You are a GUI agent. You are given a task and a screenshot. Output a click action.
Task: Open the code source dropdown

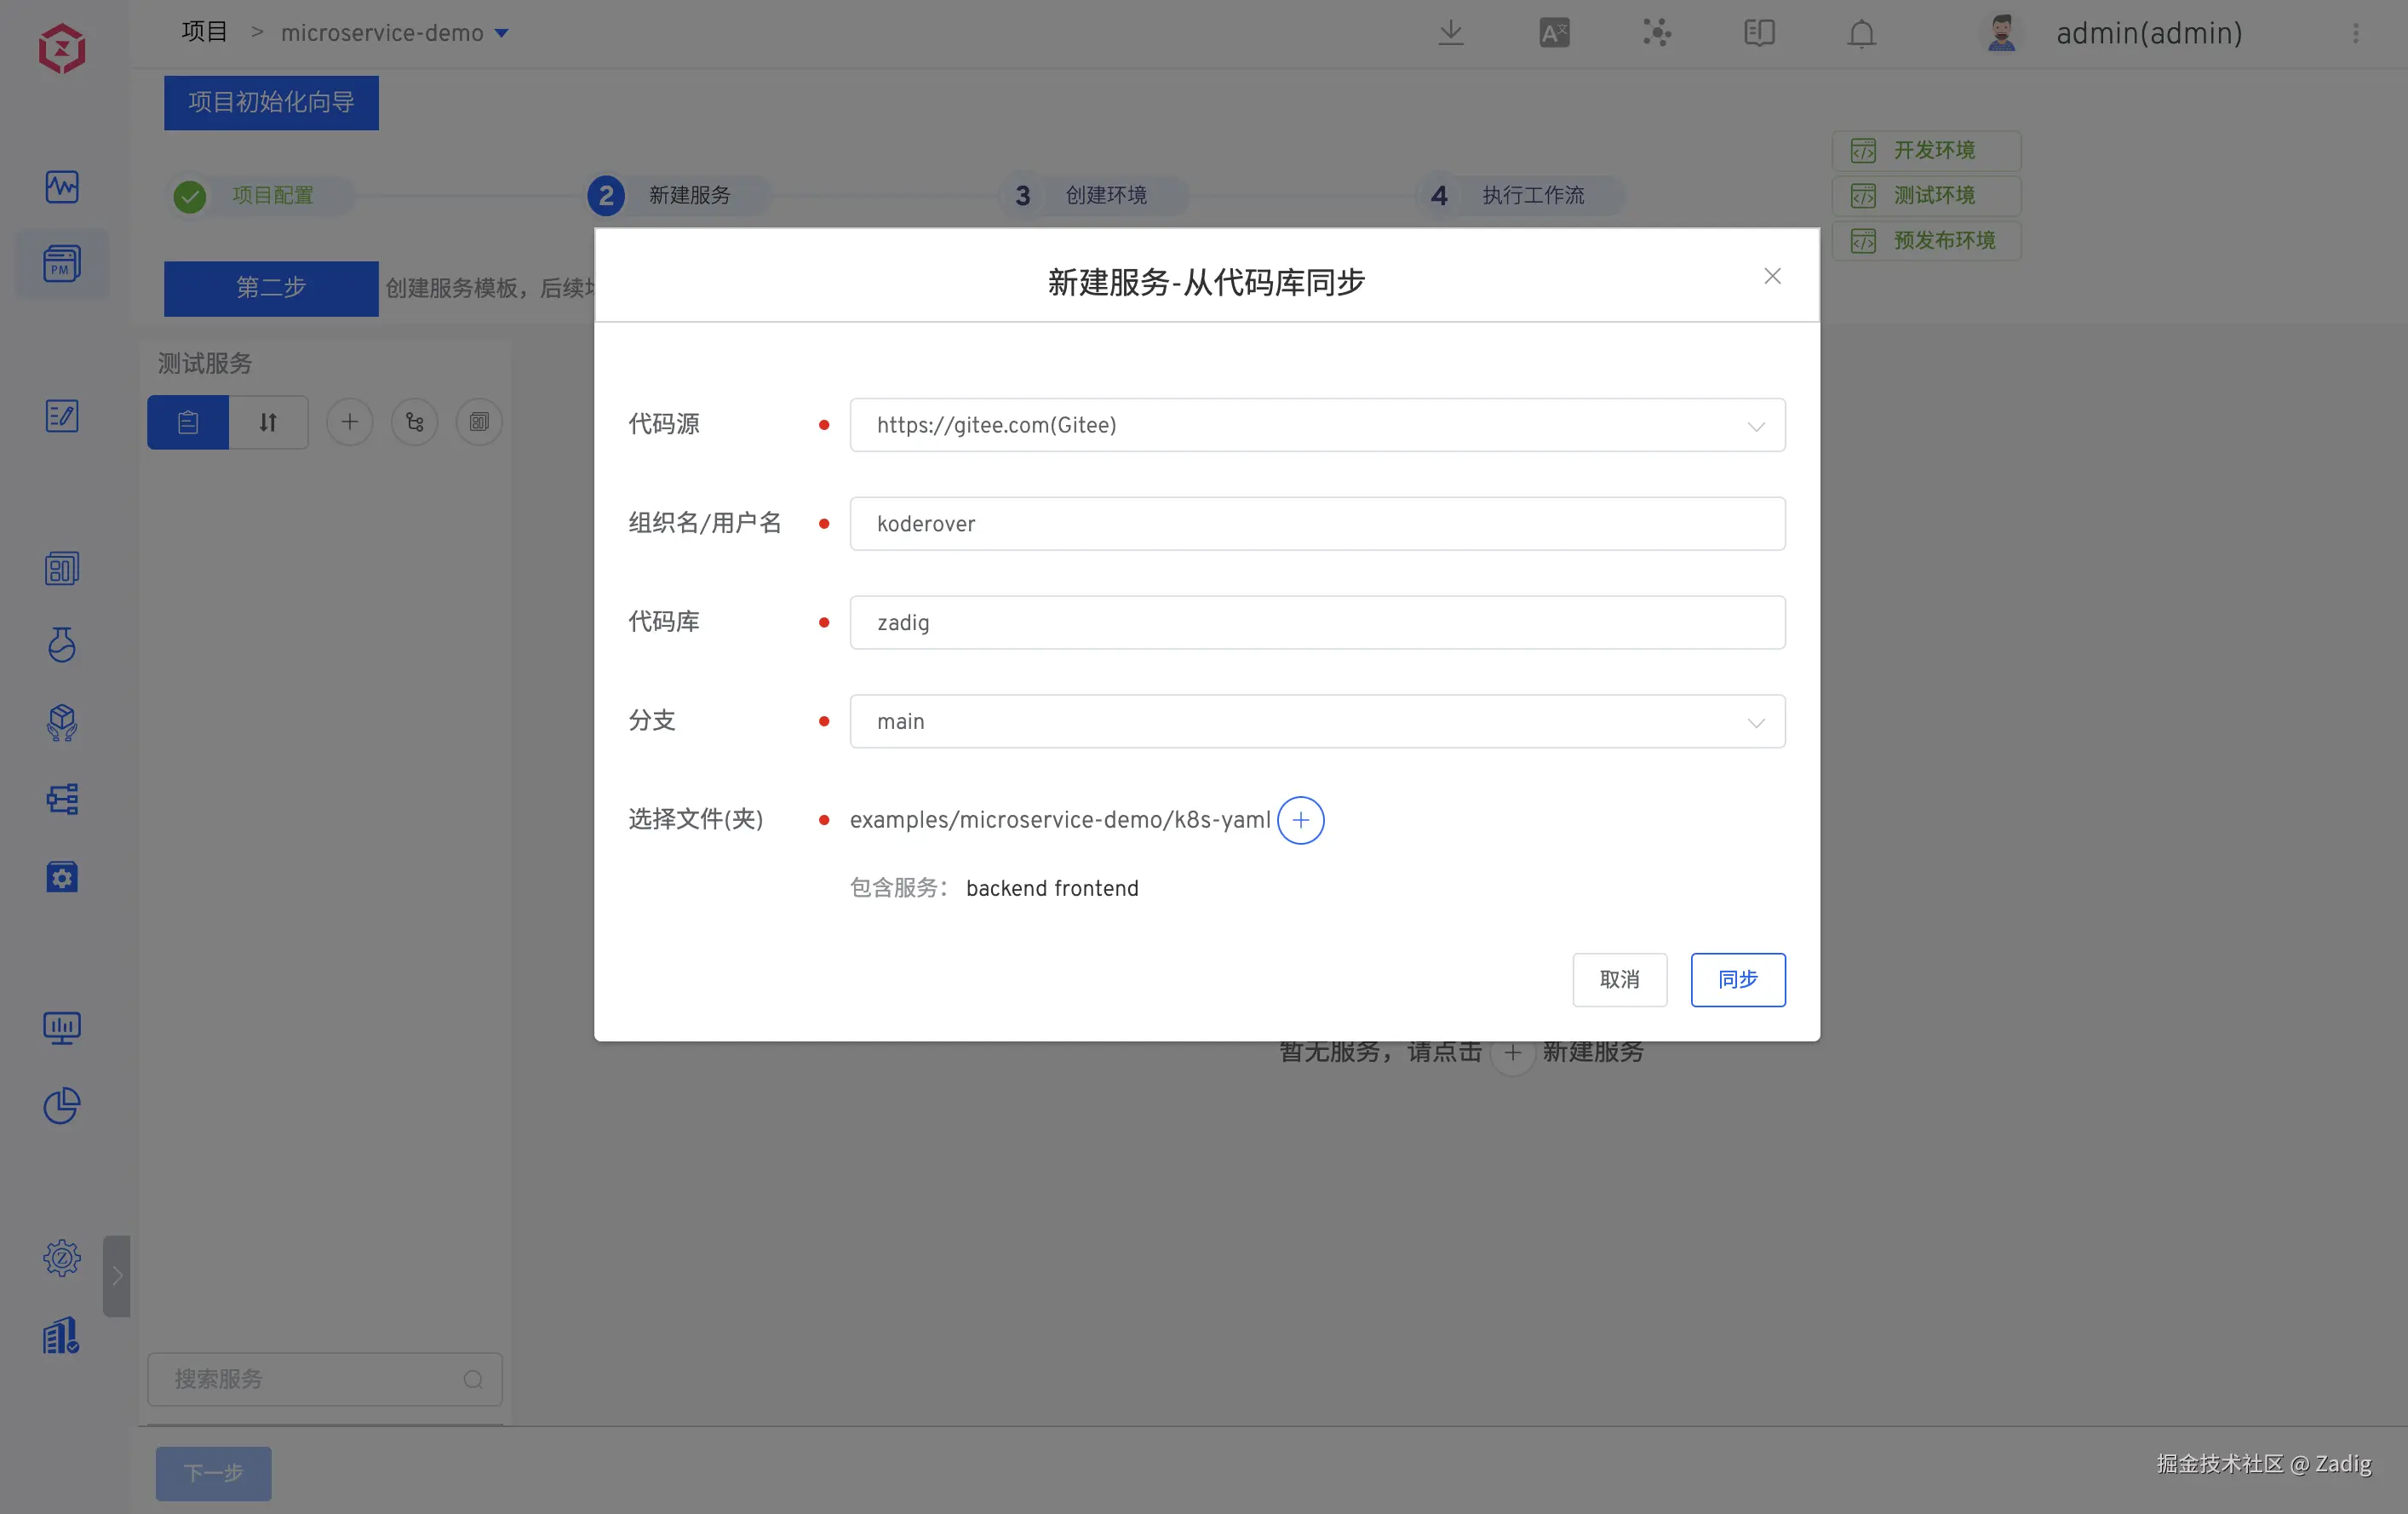[x=1316, y=425]
